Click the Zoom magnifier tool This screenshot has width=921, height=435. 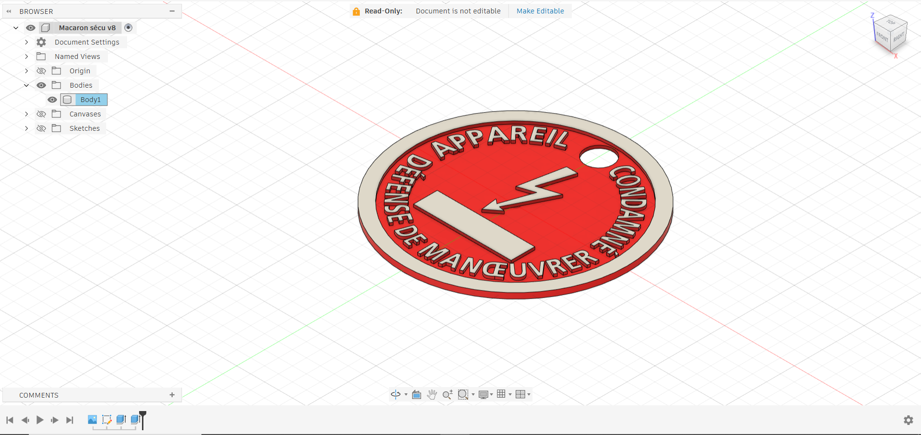pyautogui.click(x=447, y=394)
